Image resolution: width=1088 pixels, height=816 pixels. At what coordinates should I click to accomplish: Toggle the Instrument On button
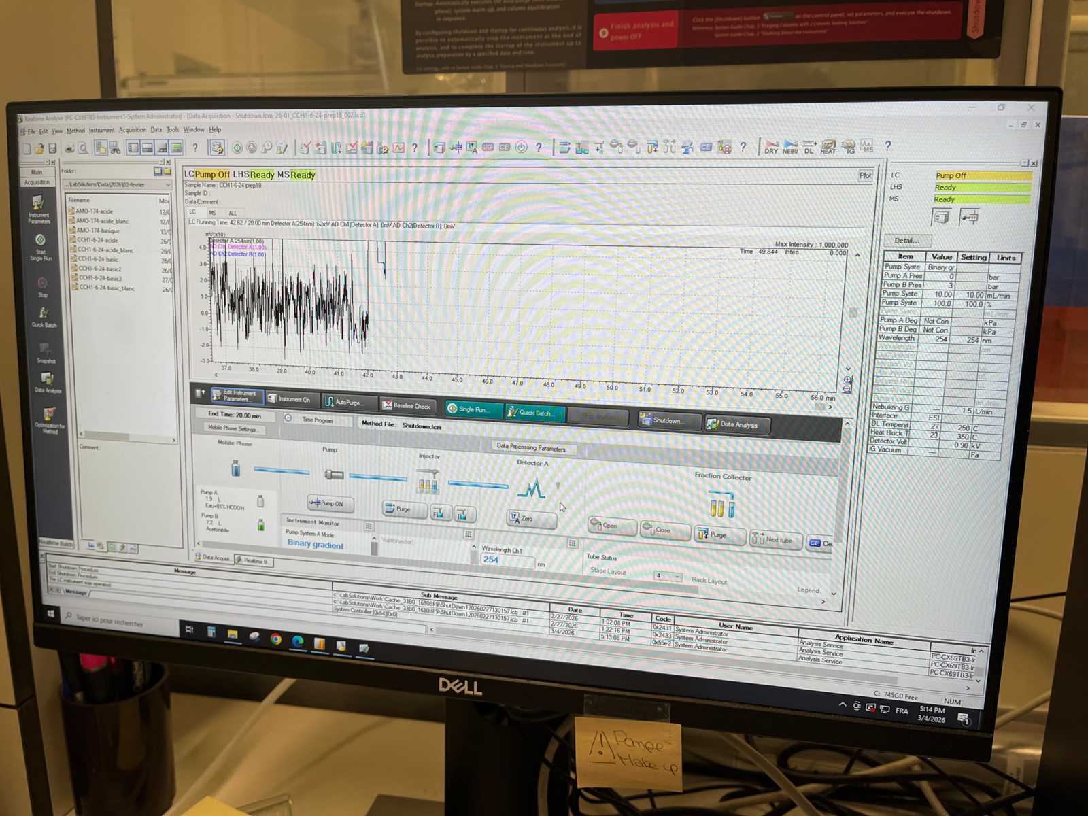tap(290, 399)
